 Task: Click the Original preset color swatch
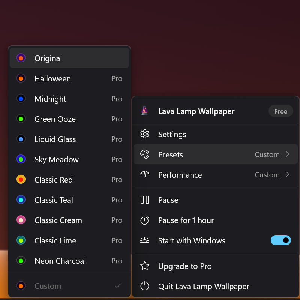click(x=21, y=58)
